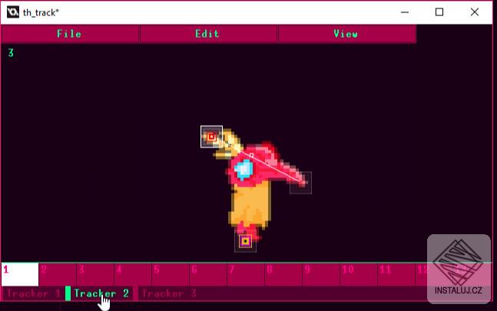Jump to frame 3 in the timeline

pos(95,274)
